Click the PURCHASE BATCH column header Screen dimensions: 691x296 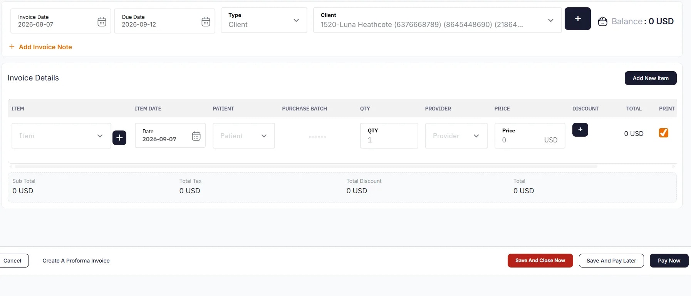304,109
